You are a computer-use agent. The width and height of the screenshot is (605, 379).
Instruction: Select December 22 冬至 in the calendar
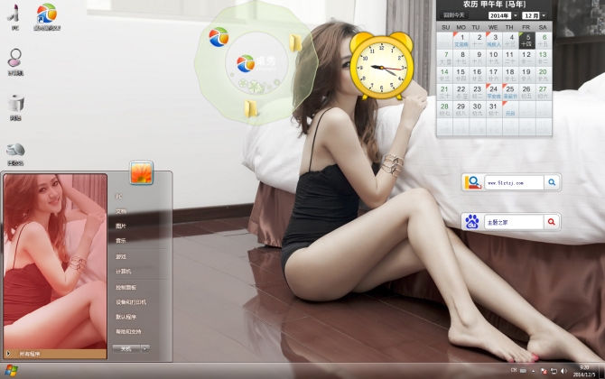(x=461, y=92)
